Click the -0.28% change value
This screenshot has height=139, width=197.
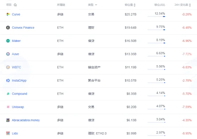(187, 15)
